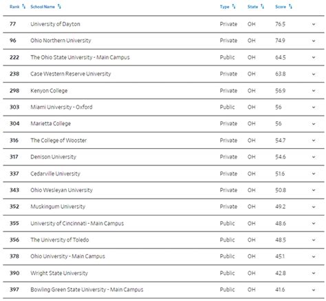
Task: Expand Bowling Green State University row
Action: pos(314,290)
